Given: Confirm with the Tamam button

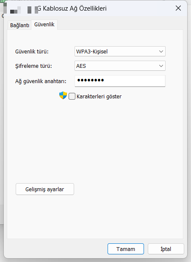Looking at the screenshot, I should pyautogui.click(x=126, y=249).
